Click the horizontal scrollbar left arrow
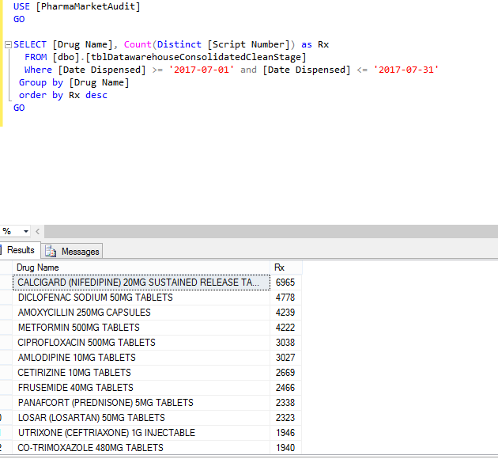The height and width of the screenshot is (459, 498). click(x=38, y=231)
